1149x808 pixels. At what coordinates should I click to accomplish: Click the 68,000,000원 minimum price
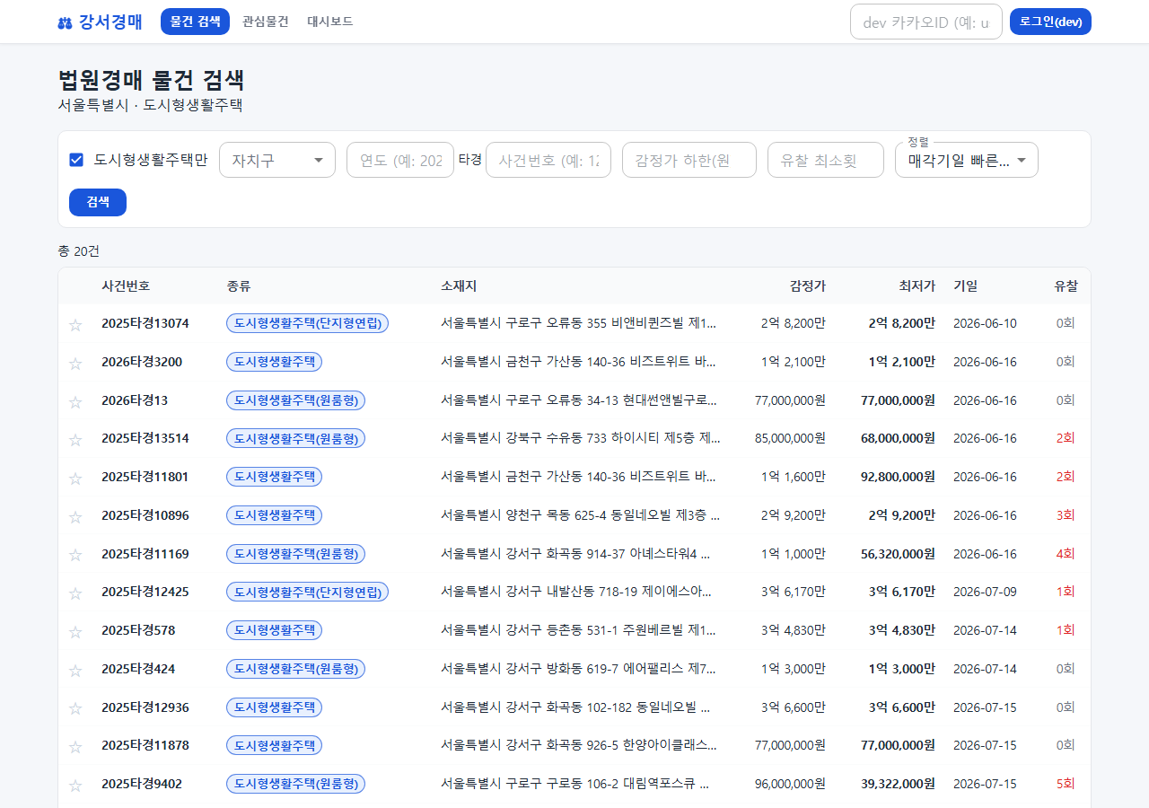click(898, 438)
